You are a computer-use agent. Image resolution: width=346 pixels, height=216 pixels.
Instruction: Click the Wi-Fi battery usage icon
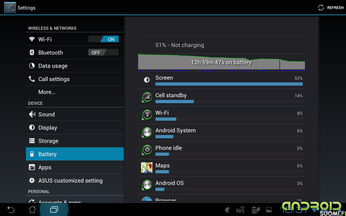147,115
